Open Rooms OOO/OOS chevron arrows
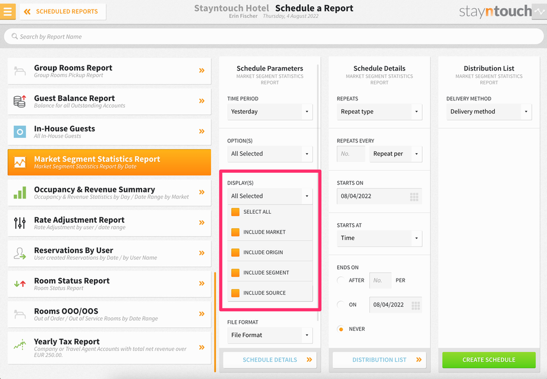This screenshot has width=547, height=379. (x=202, y=314)
